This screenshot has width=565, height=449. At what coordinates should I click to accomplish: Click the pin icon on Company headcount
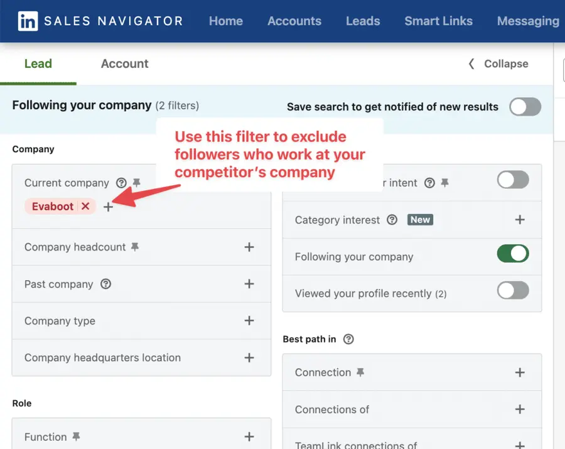click(134, 247)
